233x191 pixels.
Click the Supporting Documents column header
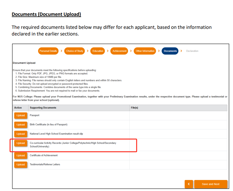click(x=43, y=108)
